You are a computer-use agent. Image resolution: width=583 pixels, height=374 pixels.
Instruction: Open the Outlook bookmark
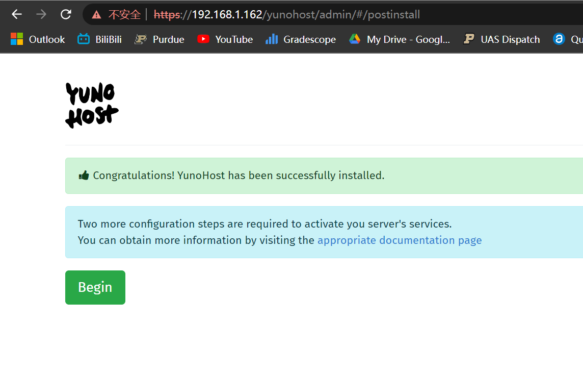pyautogui.click(x=38, y=39)
